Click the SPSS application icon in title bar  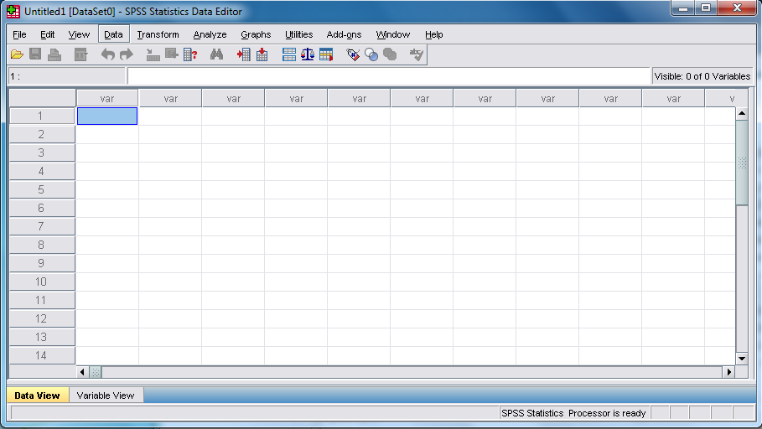13,11
